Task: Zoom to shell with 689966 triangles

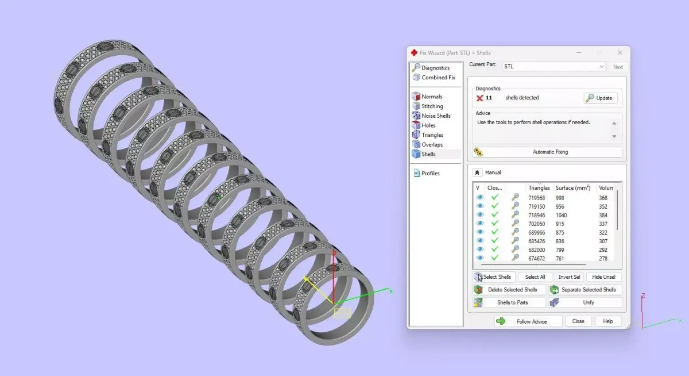Action: [x=516, y=232]
